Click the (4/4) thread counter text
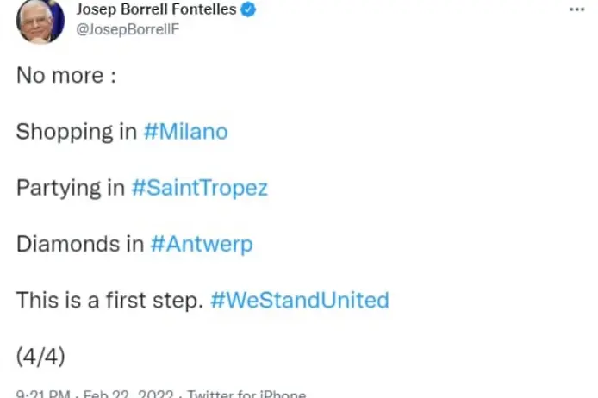The width and height of the screenshot is (598, 398). pos(40,357)
